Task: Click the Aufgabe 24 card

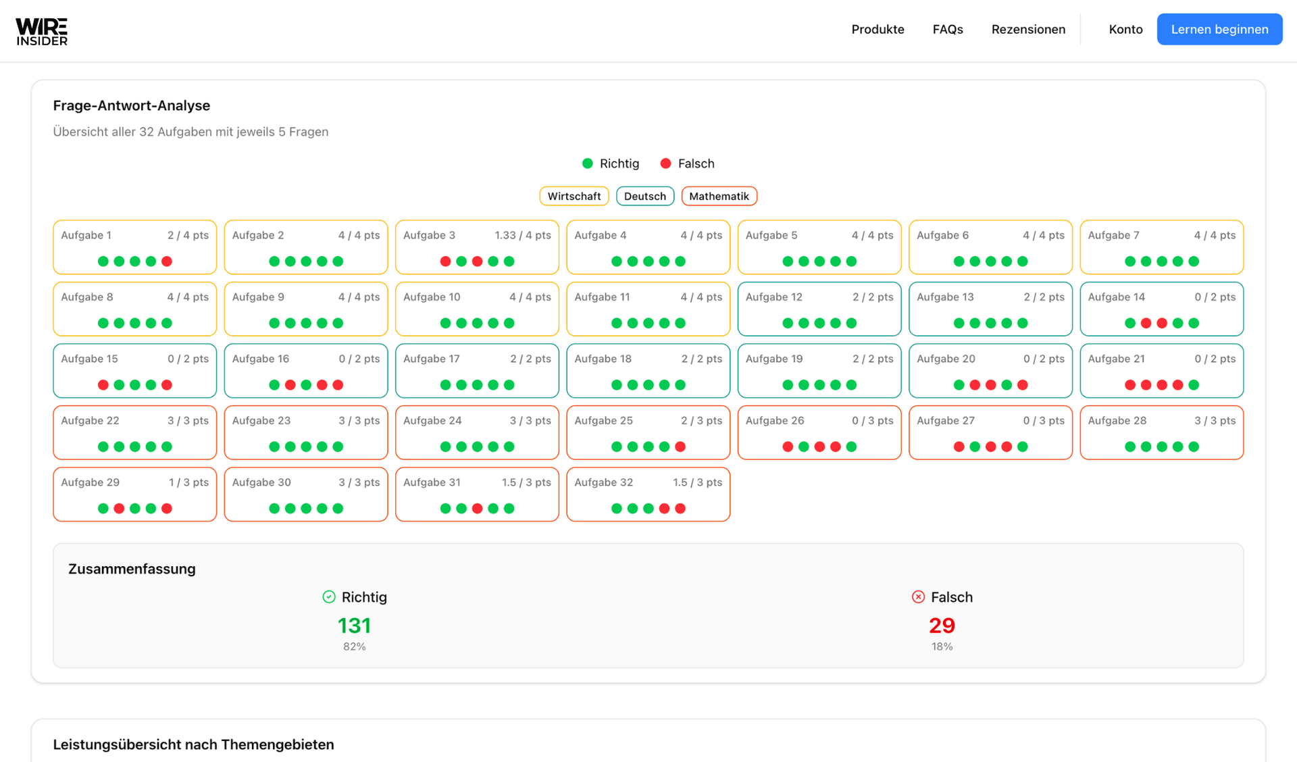Action: pos(477,432)
